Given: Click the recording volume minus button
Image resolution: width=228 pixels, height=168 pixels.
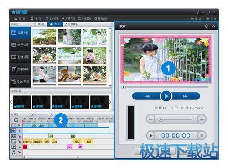Looking at the screenshot, I should click(150, 119).
